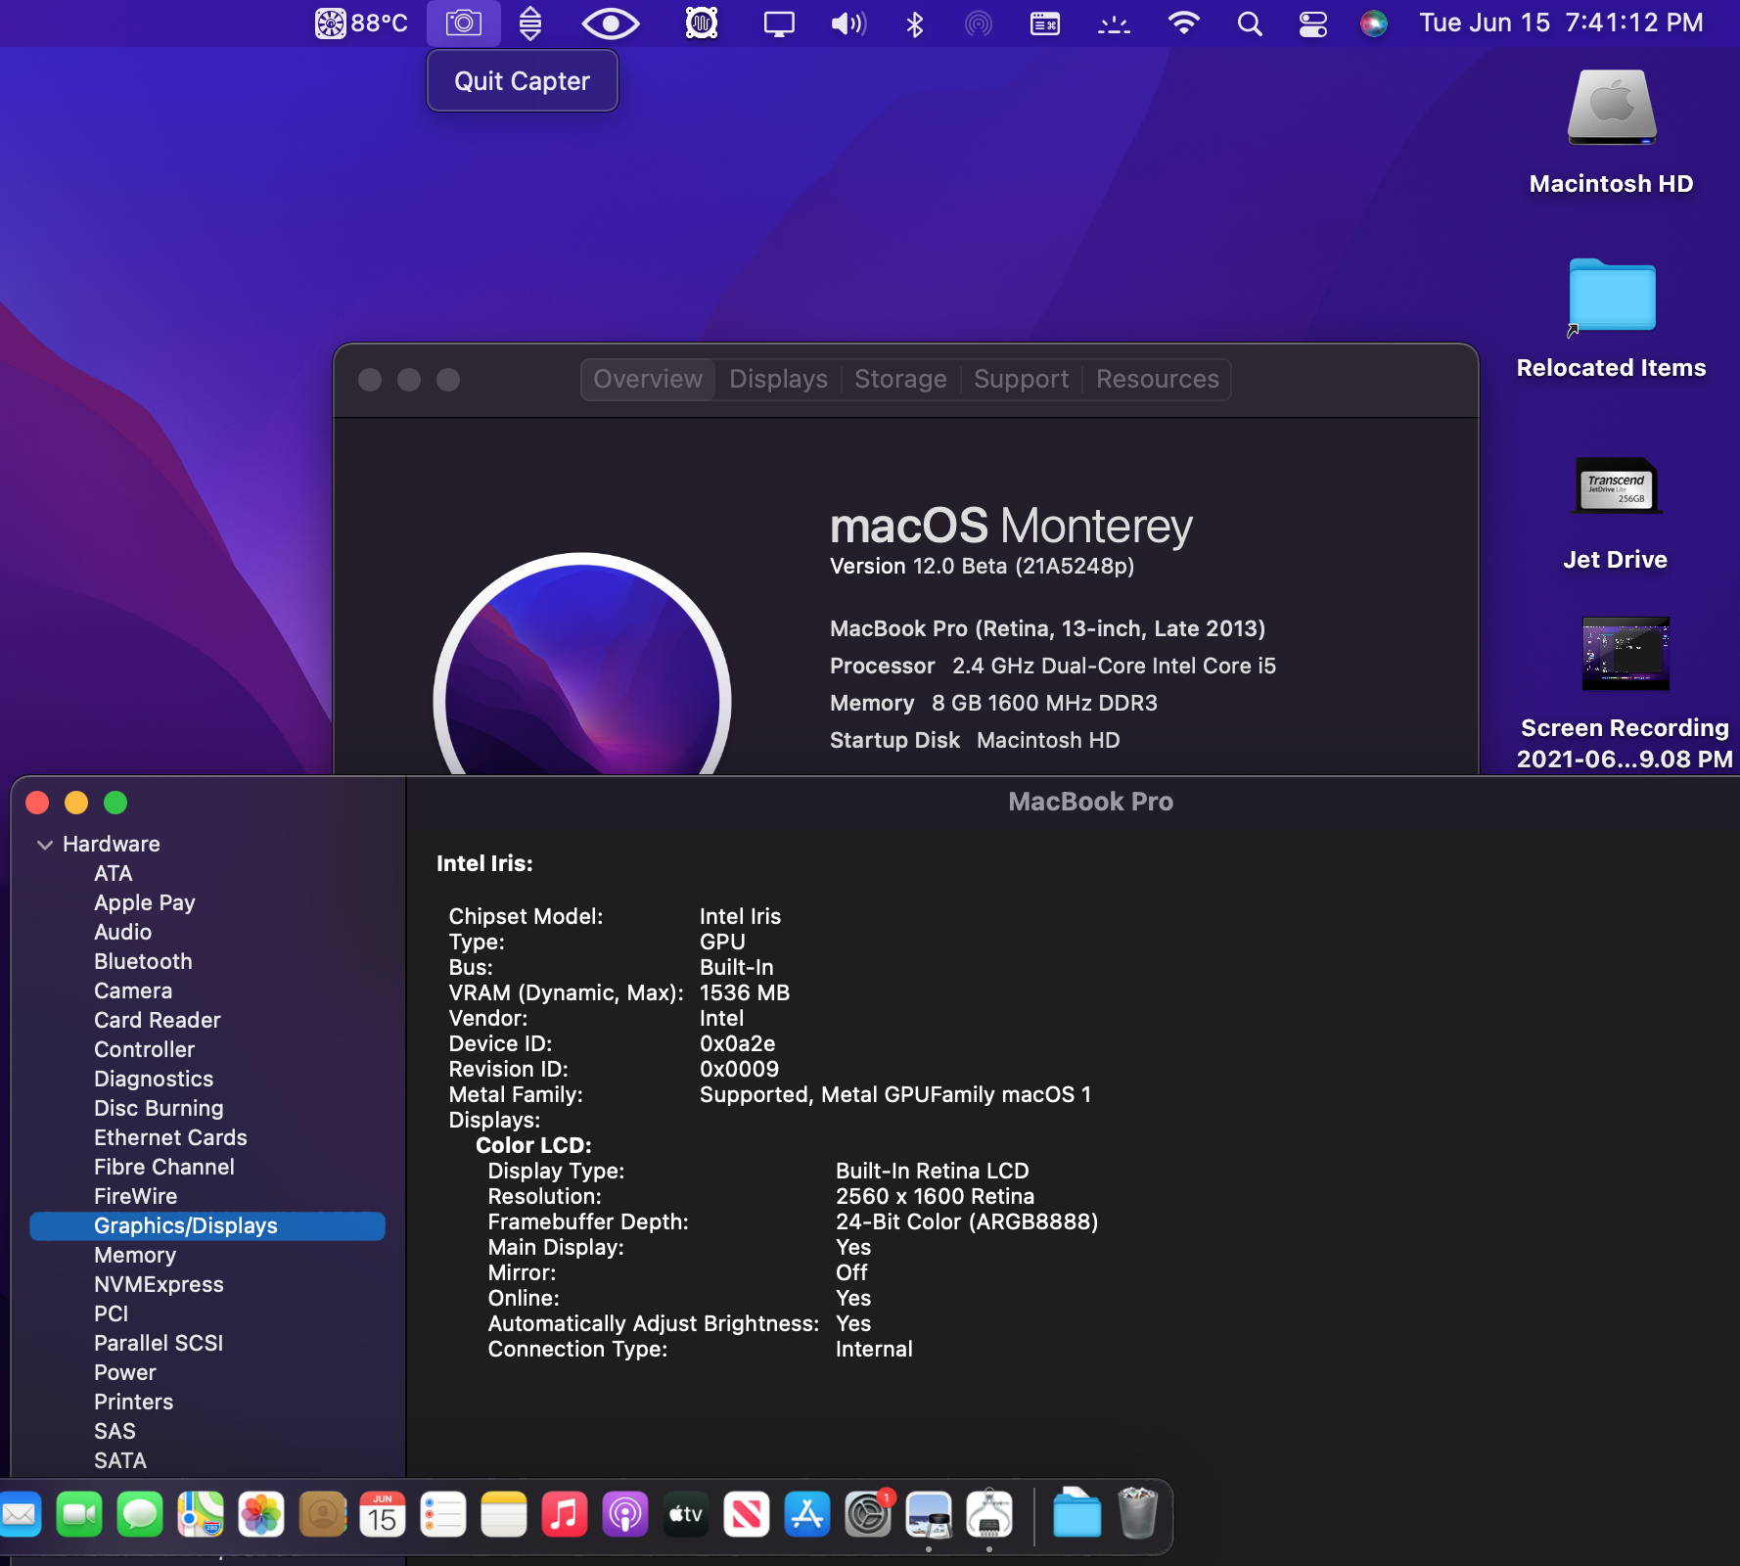Open Maps from the Dock
Image resolution: width=1740 pixels, height=1566 pixels.
(201, 1515)
